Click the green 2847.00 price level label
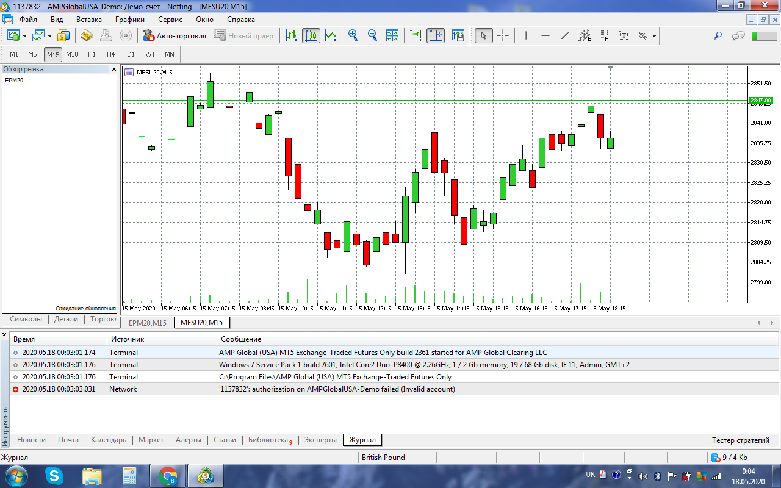Viewport: 781px width, 488px height. point(761,101)
